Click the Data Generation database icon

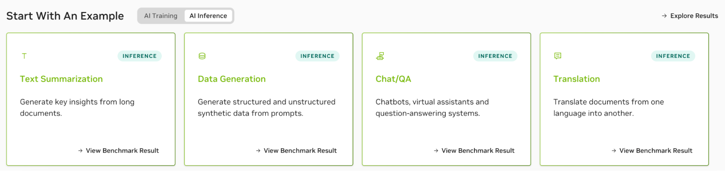pyautogui.click(x=202, y=56)
